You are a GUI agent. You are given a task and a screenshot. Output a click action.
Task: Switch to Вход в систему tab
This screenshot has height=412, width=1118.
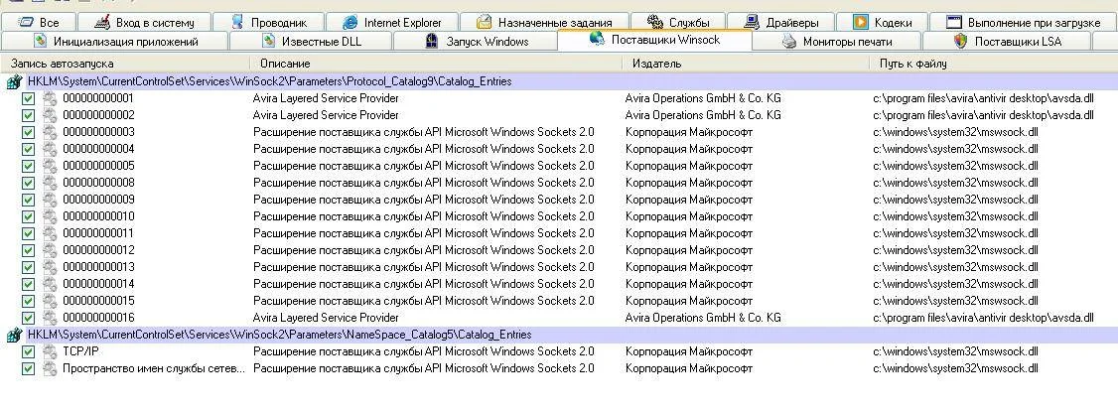click(144, 22)
